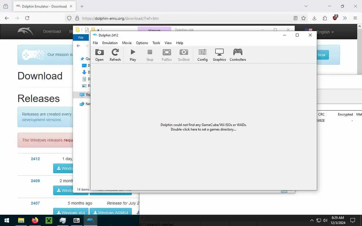Open the File tab in File Explorer

coord(81,38)
